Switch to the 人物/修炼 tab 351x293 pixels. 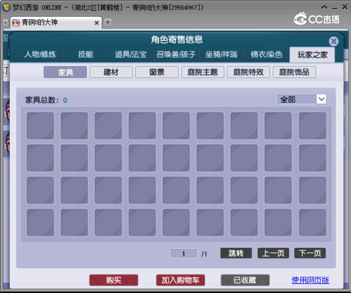[x=40, y=54]
